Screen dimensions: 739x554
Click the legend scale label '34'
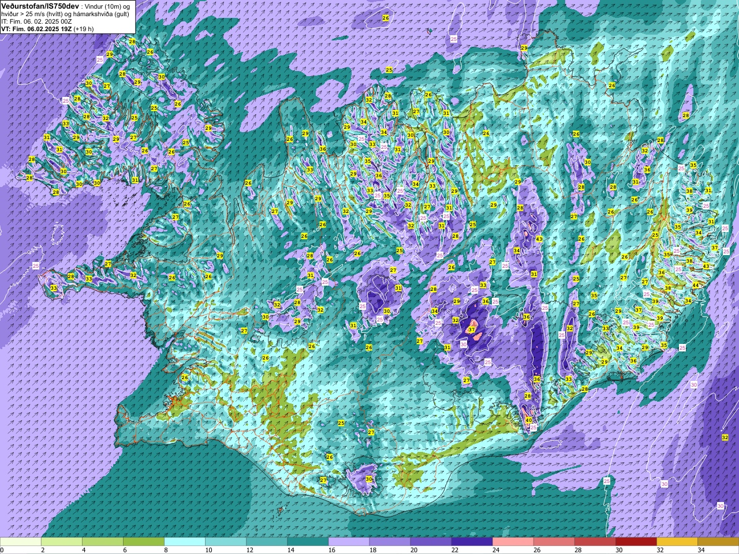coord(701,550)
